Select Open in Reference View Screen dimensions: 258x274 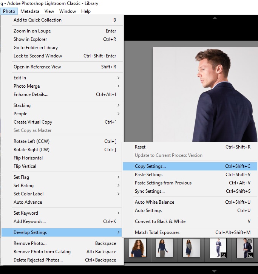click(62, 67)
